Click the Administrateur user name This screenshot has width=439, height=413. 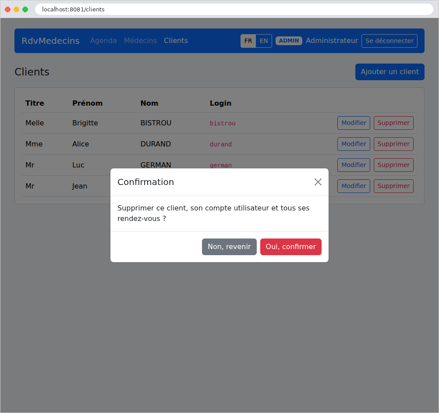coord(332,41)
